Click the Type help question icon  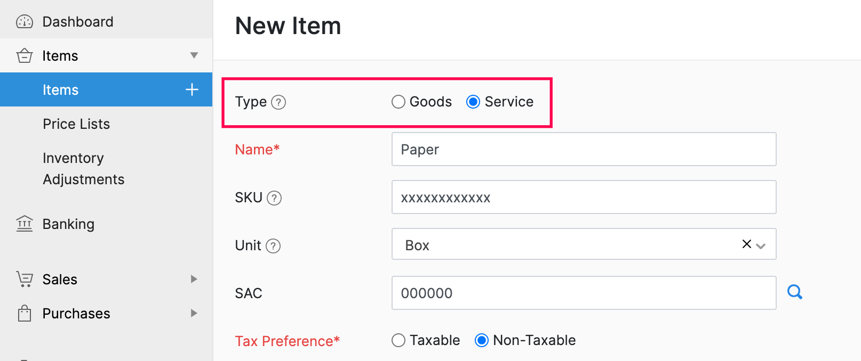tap(278, 102)
